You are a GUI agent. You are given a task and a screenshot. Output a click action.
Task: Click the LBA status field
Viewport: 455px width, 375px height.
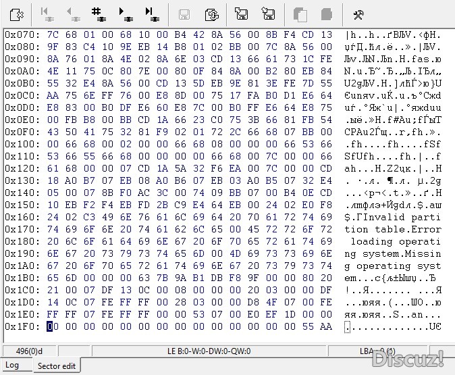[x=377, y=351]
